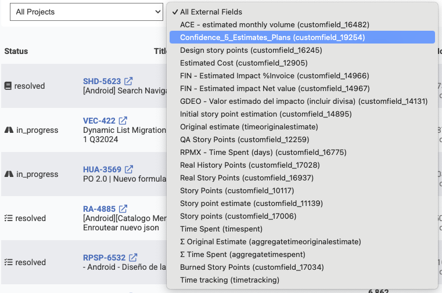Click the in_progress status icon for VEC-422
442x293 pixels.
9,130
